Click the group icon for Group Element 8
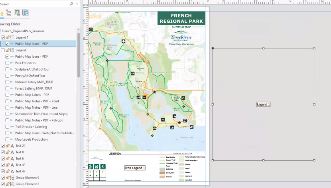This screenshot has width=331, height=188. point(12,184)
